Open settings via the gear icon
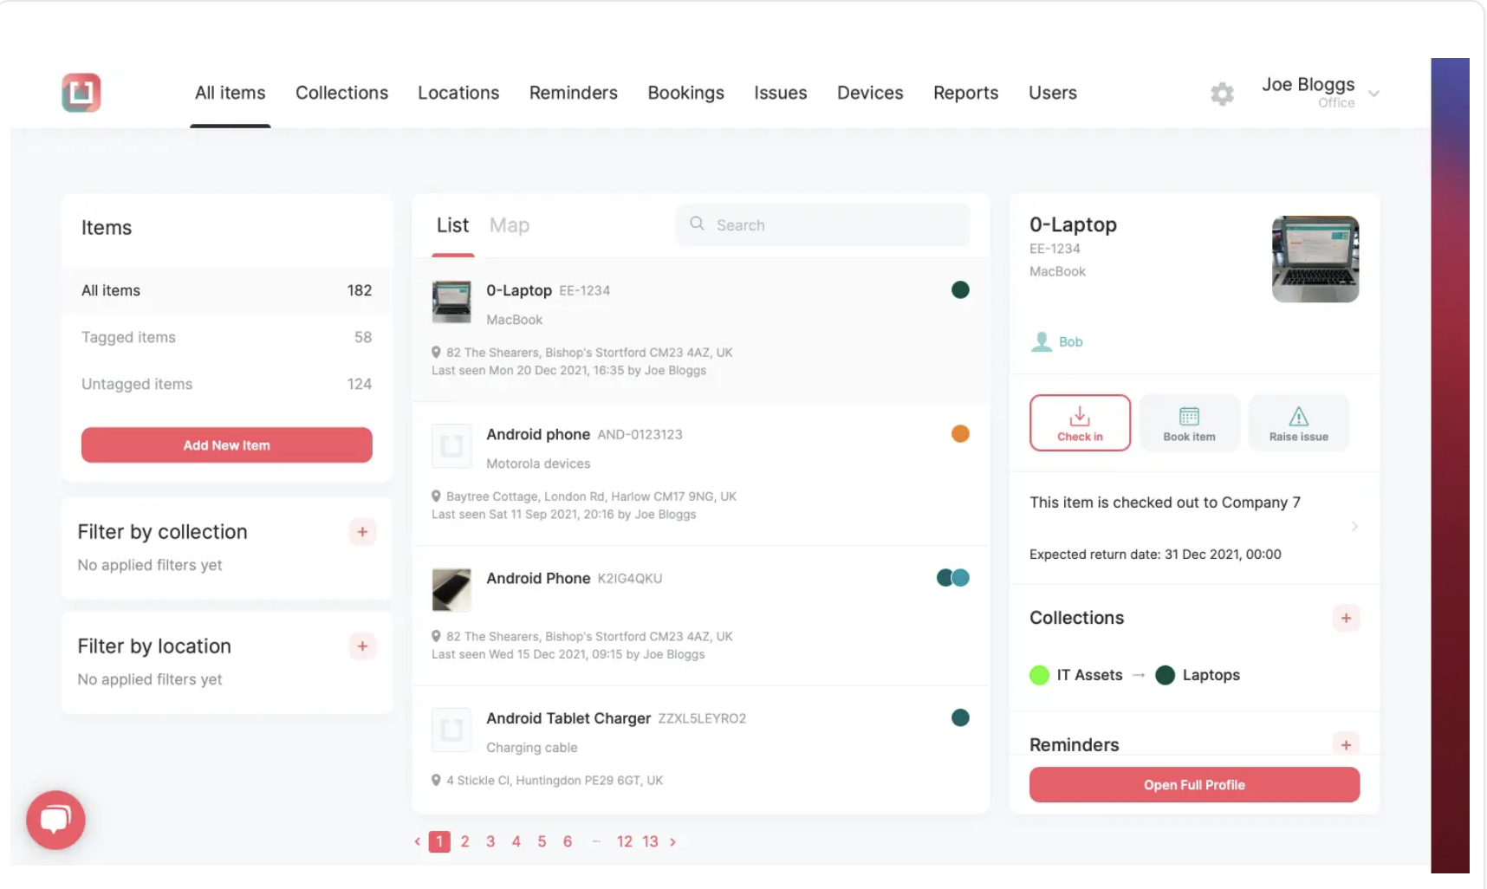 [x=1222, y=94]
